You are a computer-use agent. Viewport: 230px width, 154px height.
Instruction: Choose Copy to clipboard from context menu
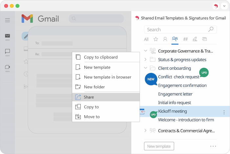tap(106, 57)
